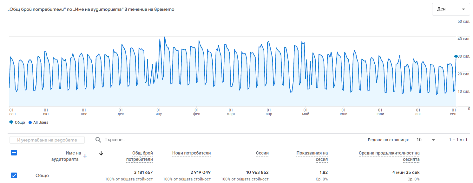Click the rows per page value "10"
The image size is (473, 183).
(x=419, y=140)
